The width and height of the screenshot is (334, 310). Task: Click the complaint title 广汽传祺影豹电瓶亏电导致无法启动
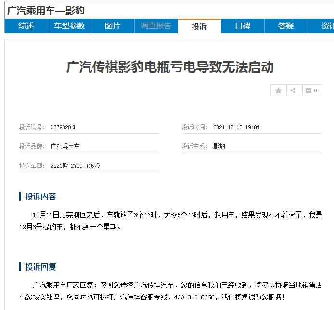pyautogui.click(x=170, y=67)
